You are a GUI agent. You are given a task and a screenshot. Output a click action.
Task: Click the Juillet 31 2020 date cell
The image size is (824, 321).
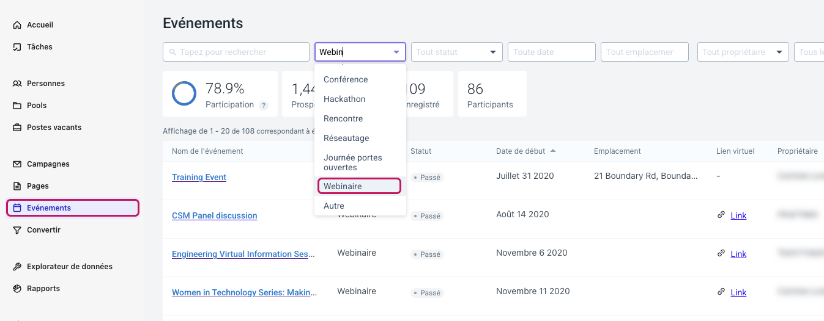[x=525, y=176]
